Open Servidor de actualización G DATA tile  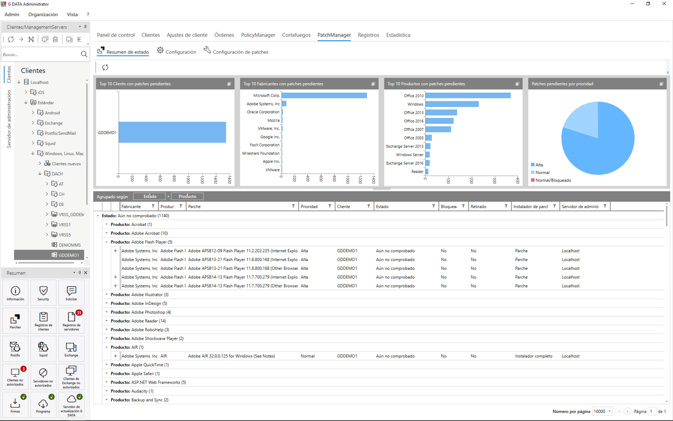click(x=71, y=405)
